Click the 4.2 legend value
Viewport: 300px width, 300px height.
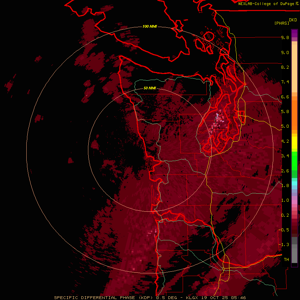click(x=285, y=141)
